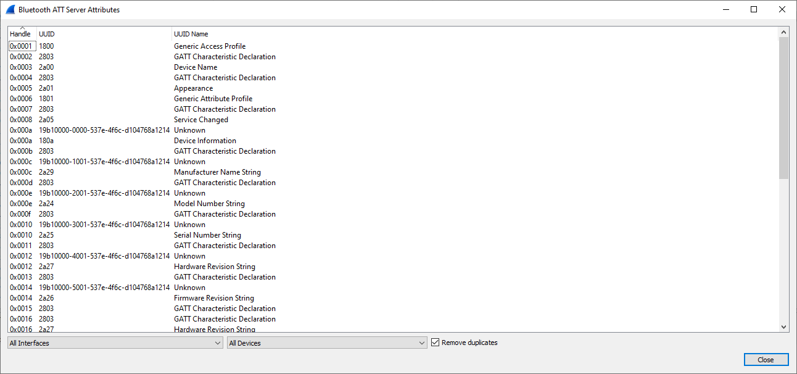The height and width of the screenshot is (374, 797).
Task: Click UUID 2a25 cell
Action: click(x=46, y=235)
